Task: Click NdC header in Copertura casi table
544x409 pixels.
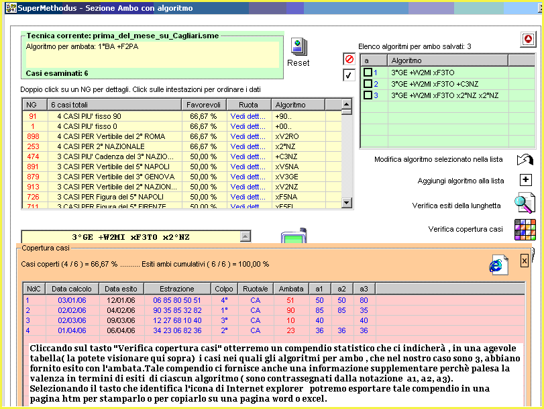Action: coord(34,289)
